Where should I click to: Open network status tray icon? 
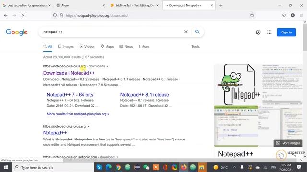click(265, 167)
